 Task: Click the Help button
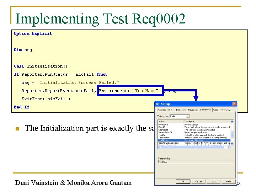[228, 181]
